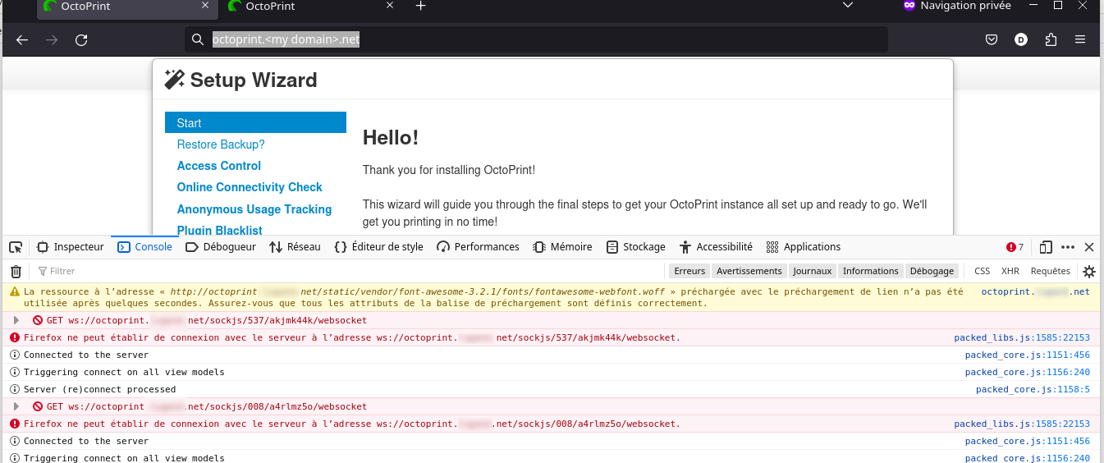This screenshot has height=463, width=1104.
Task: Toggle the CSS log filter
Action: point(983,271)
